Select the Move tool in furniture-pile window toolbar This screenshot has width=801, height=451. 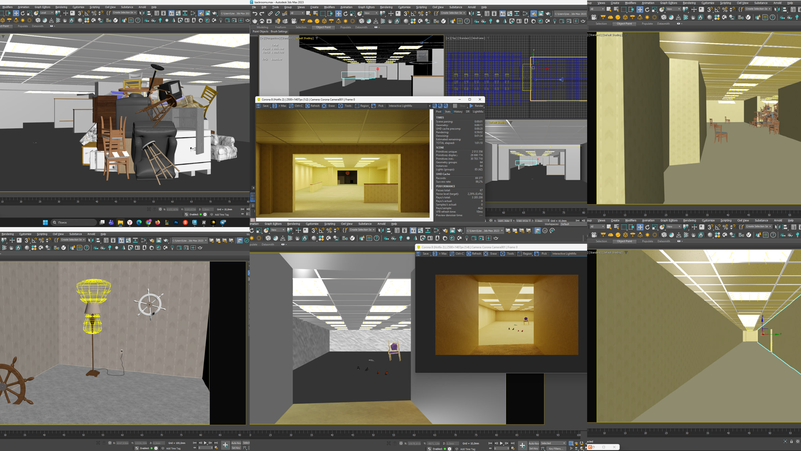(16, 13)
